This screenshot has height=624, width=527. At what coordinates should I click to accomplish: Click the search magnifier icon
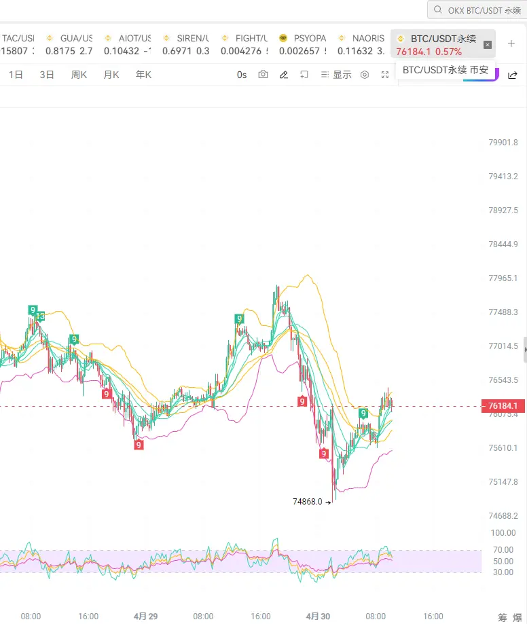click(438, 10)
